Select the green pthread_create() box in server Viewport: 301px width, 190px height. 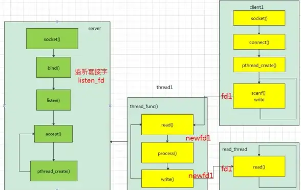(x=54, y=171)
